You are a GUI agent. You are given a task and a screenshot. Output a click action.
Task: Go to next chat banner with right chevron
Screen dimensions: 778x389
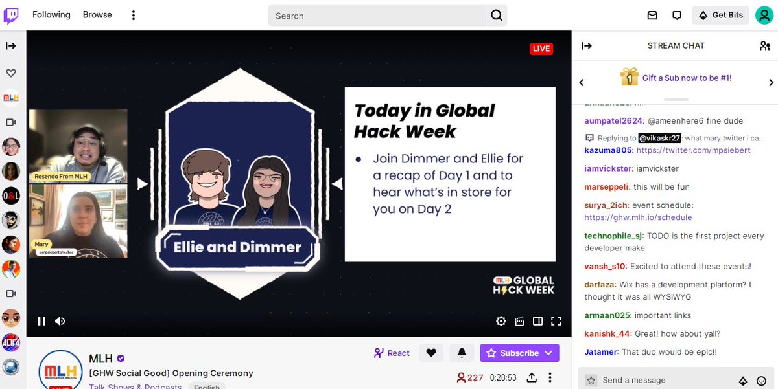pyautogui.click(x=772, y=82)
